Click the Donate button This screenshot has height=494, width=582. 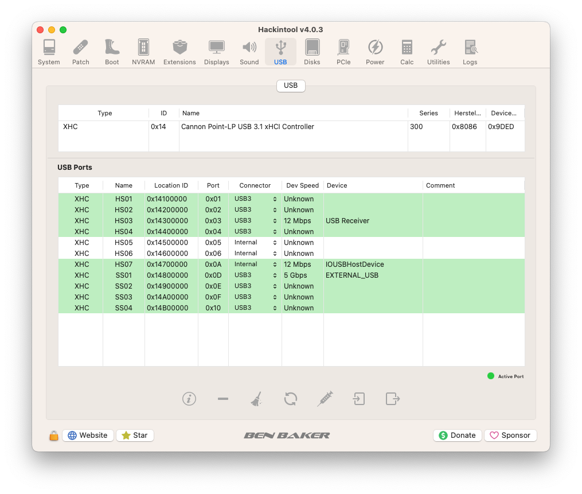pyautogui.click(x=457, y=435)
